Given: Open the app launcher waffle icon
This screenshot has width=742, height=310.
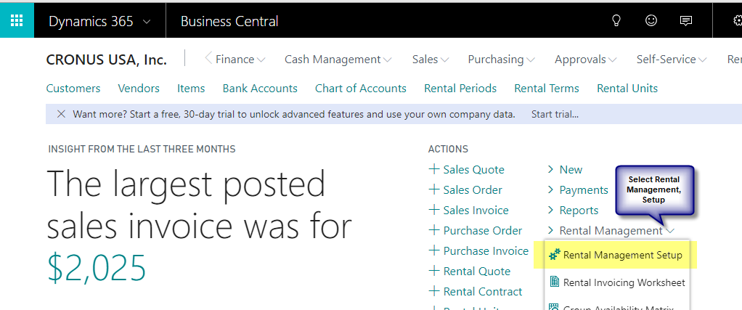Looking at the screenshot, I should [x=17, y=21].
